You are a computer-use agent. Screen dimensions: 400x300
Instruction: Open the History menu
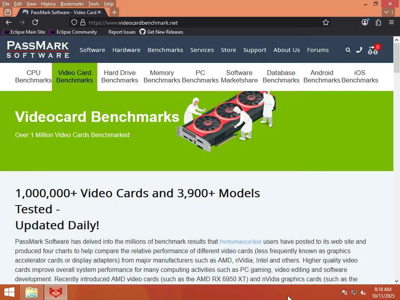tap(48, 4)
